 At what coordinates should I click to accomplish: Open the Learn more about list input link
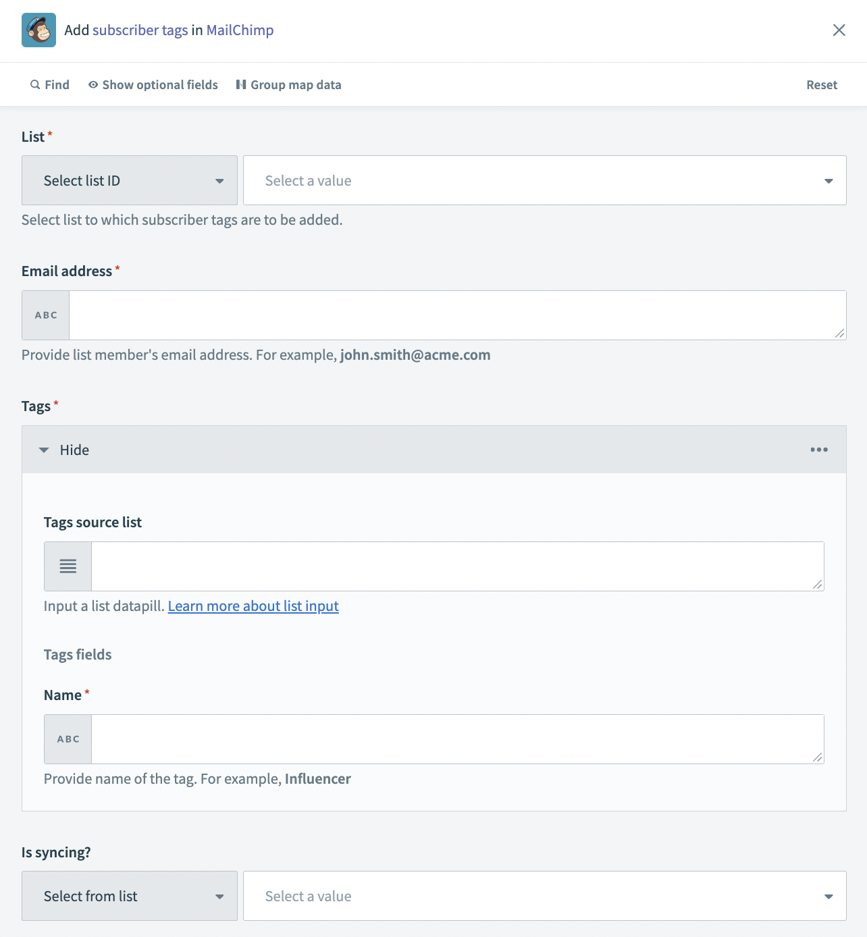[253, 606]
